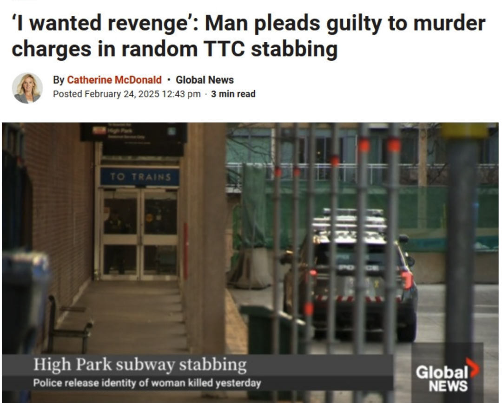The height and width of the screenshot is (403, 502).
Task: Click the Global News logo watermark in video
Action: tap(447, 375)
